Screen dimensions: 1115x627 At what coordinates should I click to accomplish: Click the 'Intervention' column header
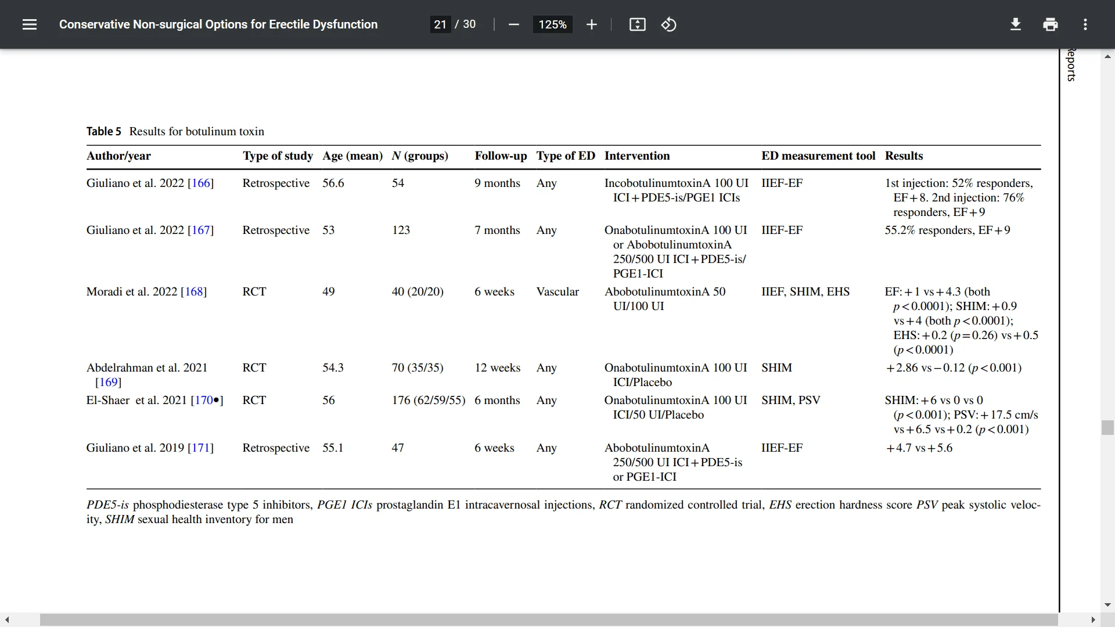coord(637,156)
